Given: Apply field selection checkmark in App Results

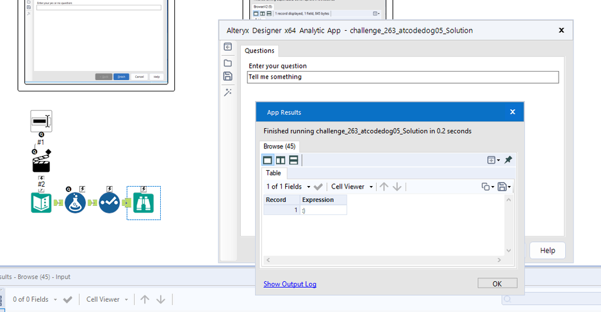Looking at the screenshot, I should [318, 187].
